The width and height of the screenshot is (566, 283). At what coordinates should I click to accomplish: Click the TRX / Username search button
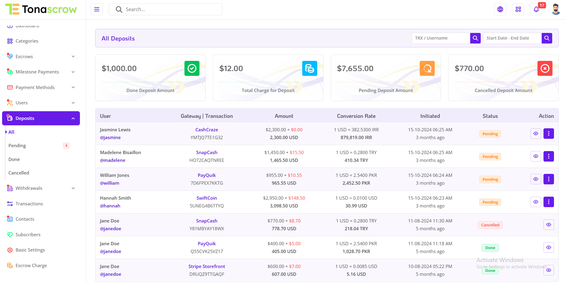point(475,38)
